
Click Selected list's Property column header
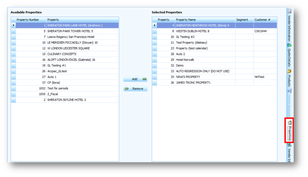click(x=166, y=20)
